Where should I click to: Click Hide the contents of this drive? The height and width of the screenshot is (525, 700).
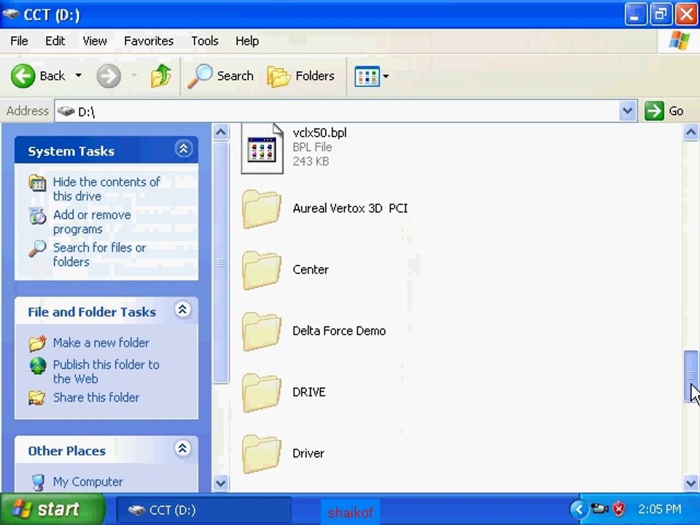(x=106, y=189)
